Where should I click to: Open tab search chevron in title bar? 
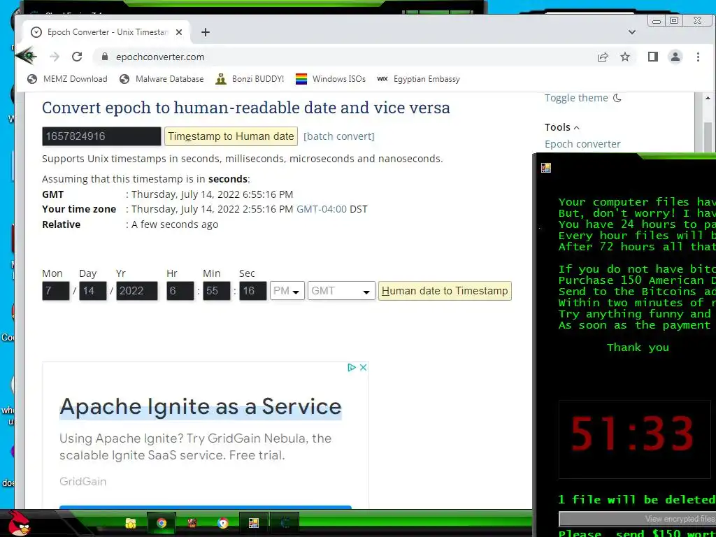coord(632,32)
